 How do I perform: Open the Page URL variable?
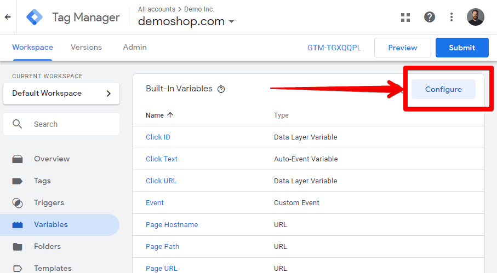(161, 268)
